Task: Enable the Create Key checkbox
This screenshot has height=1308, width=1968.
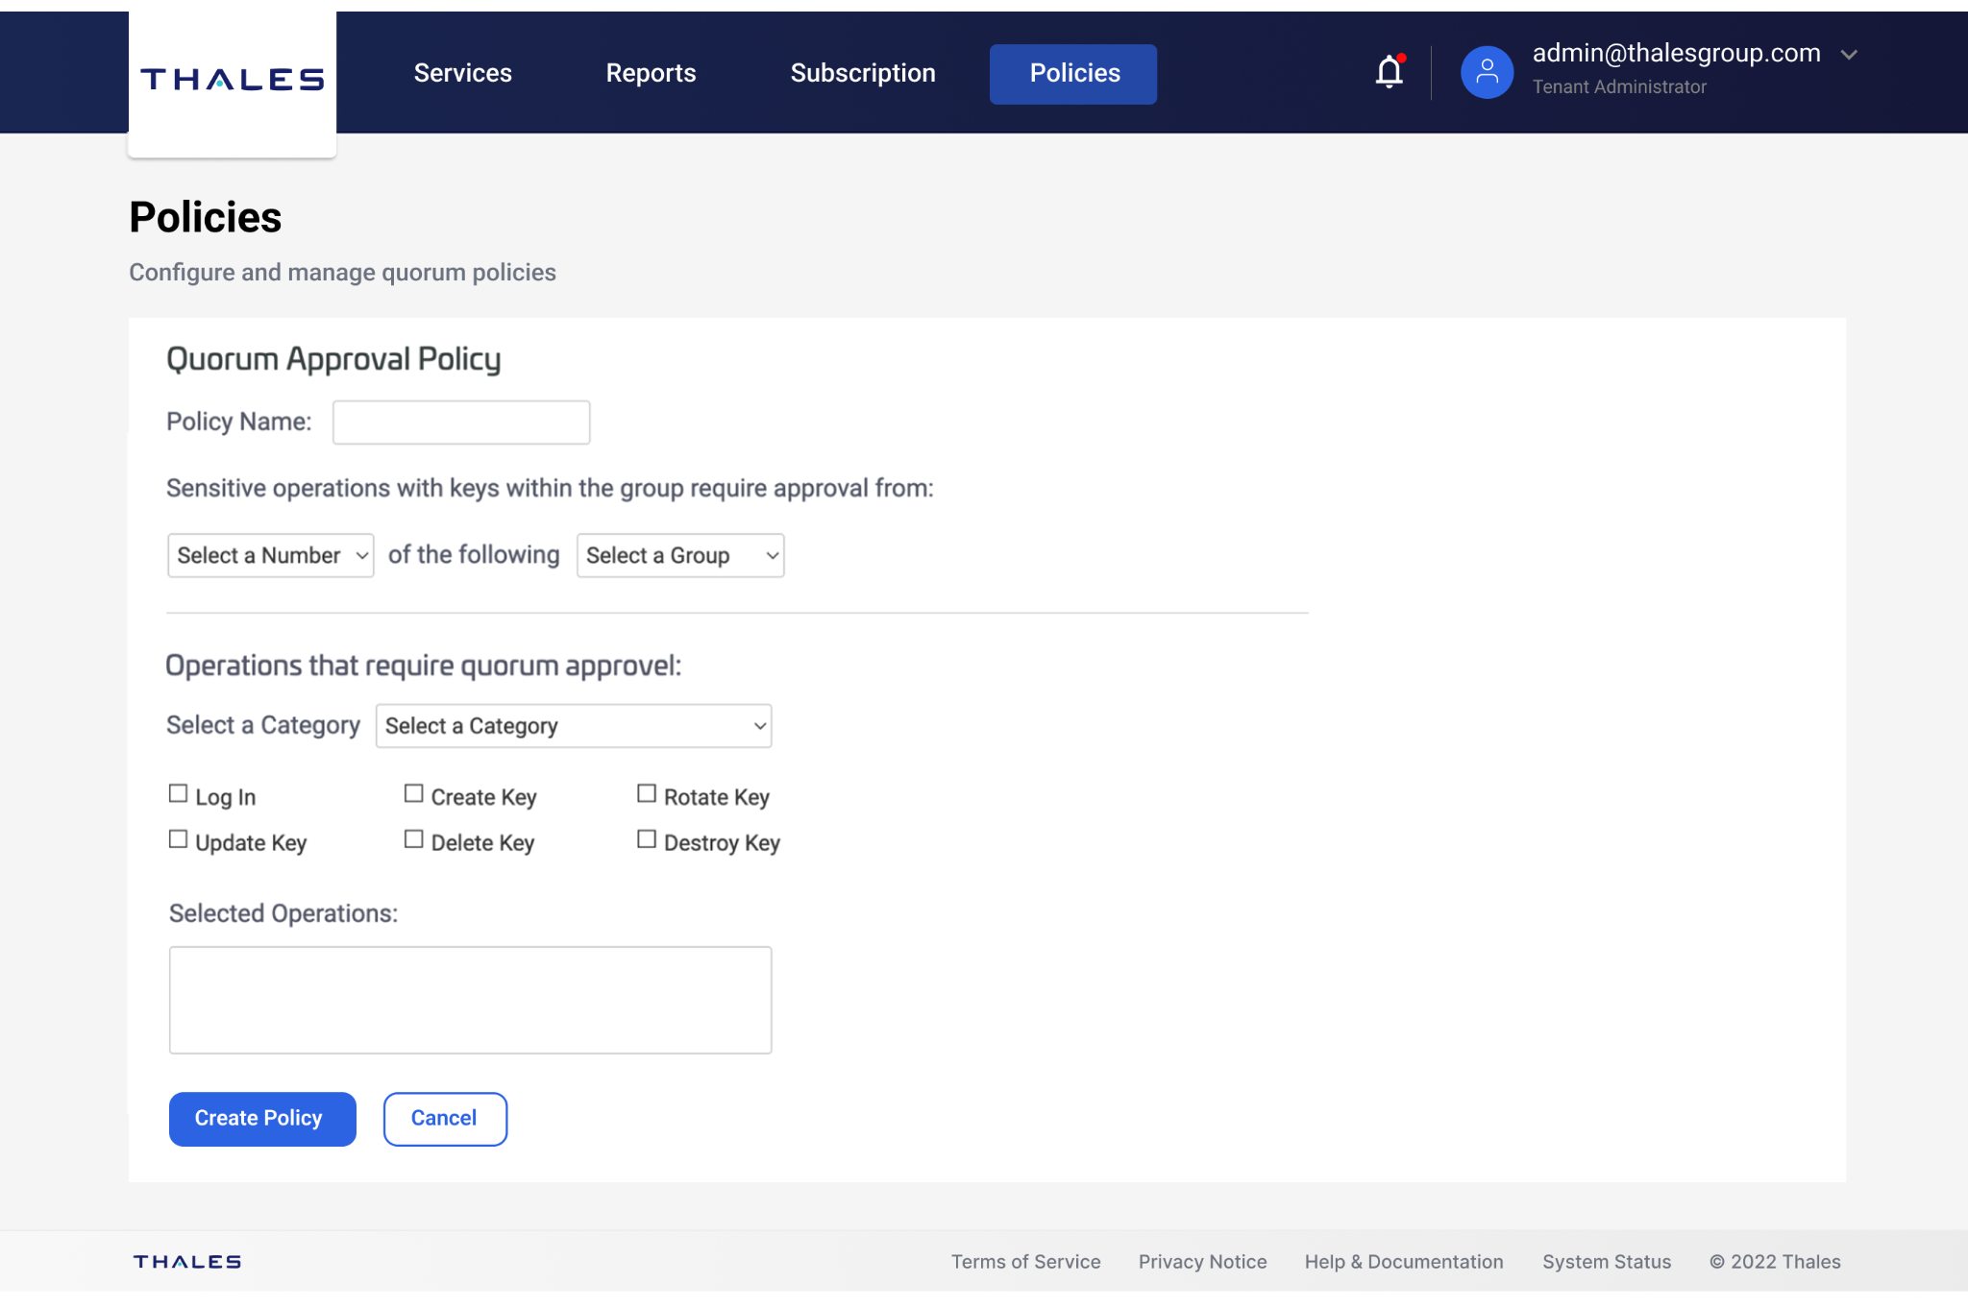Action: point(413,793)
